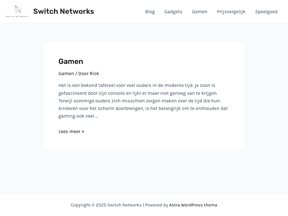Viewport: 288px width, 216px height.
Task: Click Switch Networks name in footer copyright
Action: [124, 205]
